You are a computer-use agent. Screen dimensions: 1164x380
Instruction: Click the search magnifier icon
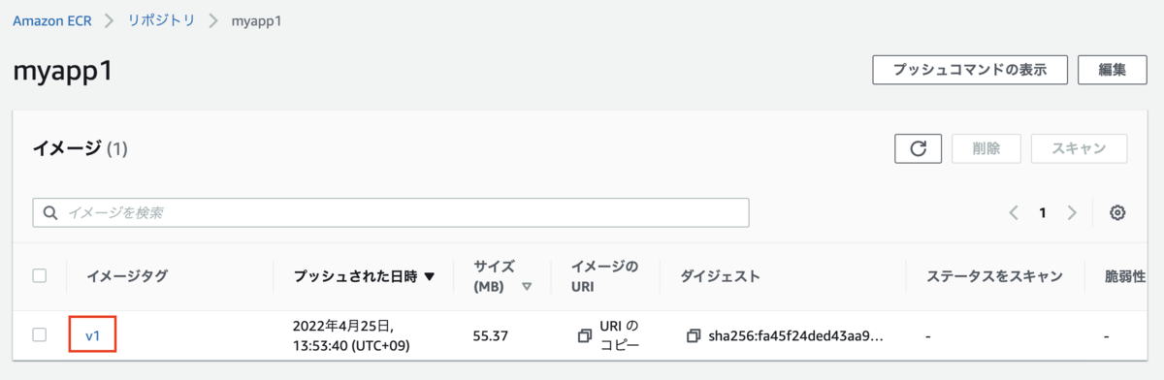pyautogui.click(x=50, y=212)
